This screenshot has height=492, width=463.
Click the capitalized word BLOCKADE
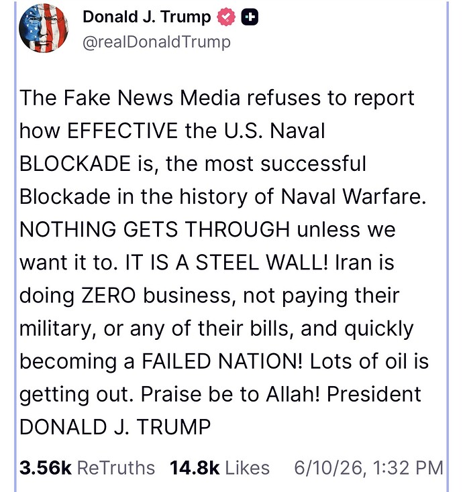click(x=75, y=164)
